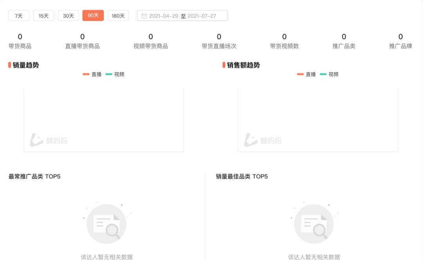Screen dimensions: 423x263
Task: Toggle 直播 legend in 销量趋势 chart
Action: point(92,74)
